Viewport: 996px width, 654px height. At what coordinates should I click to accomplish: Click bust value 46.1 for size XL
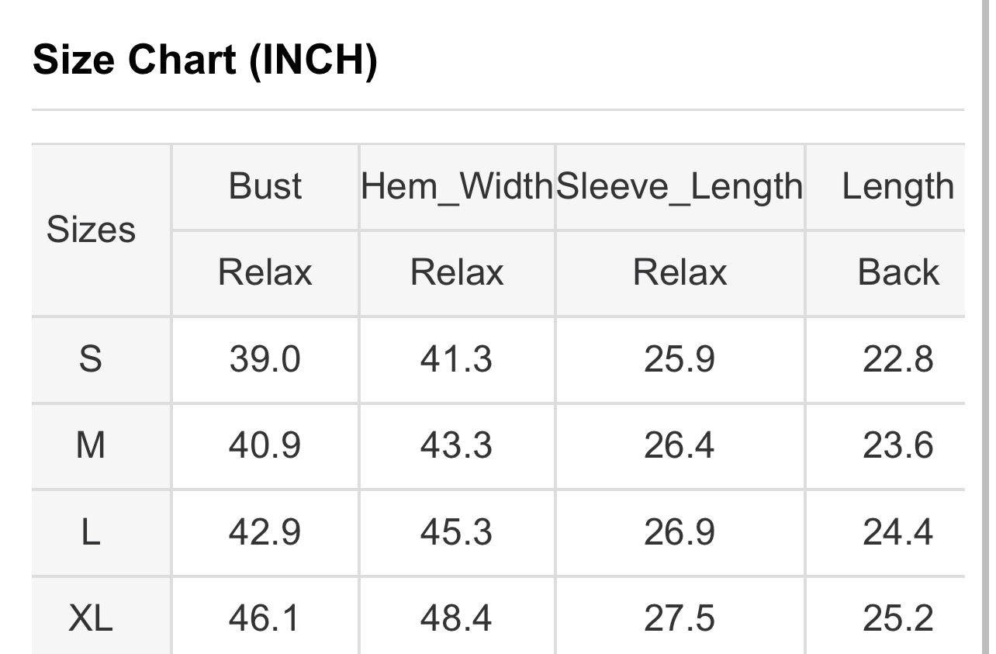click(265, 619)
